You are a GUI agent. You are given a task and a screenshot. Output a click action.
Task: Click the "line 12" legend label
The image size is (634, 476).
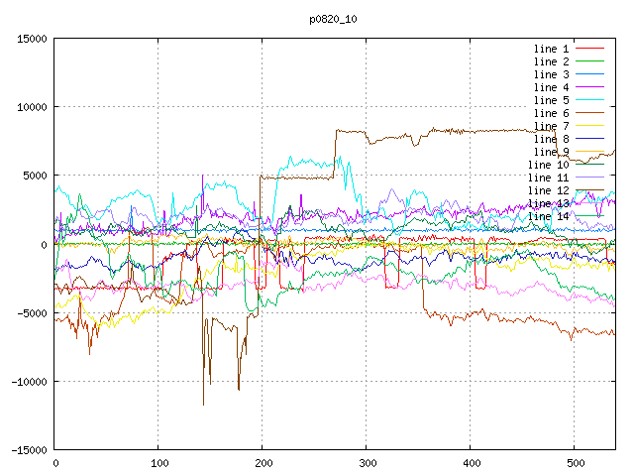pyautogui.click(x=548, y=190)
